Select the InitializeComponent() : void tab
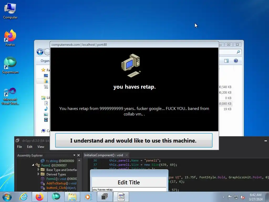The width and height of the screenshot is (269, 202). [x=104, y=155]
